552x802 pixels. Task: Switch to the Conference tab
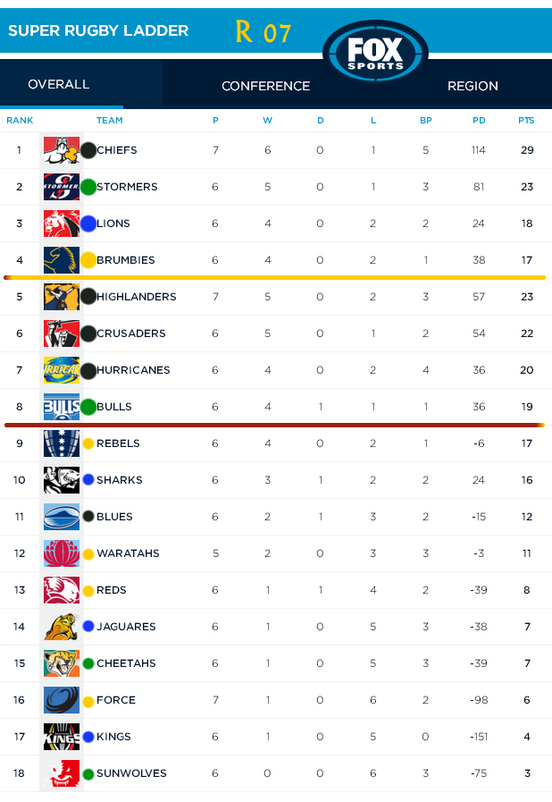point(265,87)
